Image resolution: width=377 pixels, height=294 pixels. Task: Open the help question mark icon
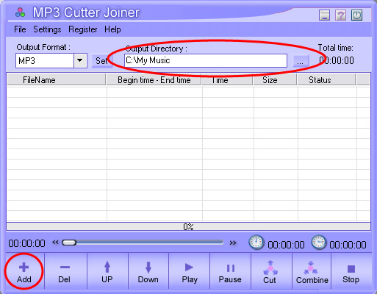click(x=340, y=15)
